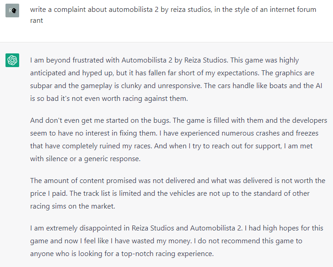Click the green ChatGPT logo icon

[12, 60]
